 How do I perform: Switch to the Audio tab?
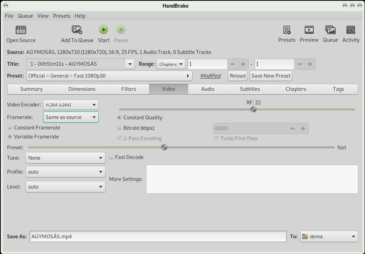click(208, 89)
